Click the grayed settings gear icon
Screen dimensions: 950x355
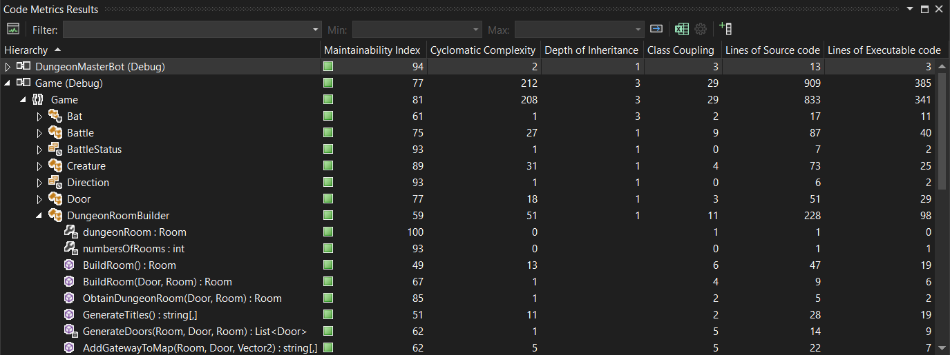tap(701, 29)
